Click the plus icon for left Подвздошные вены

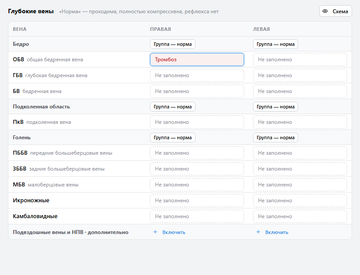click(258, 232)
